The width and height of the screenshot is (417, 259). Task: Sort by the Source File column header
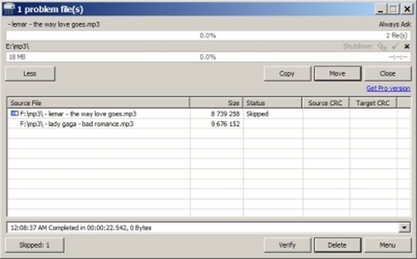[x=98, y=103]
